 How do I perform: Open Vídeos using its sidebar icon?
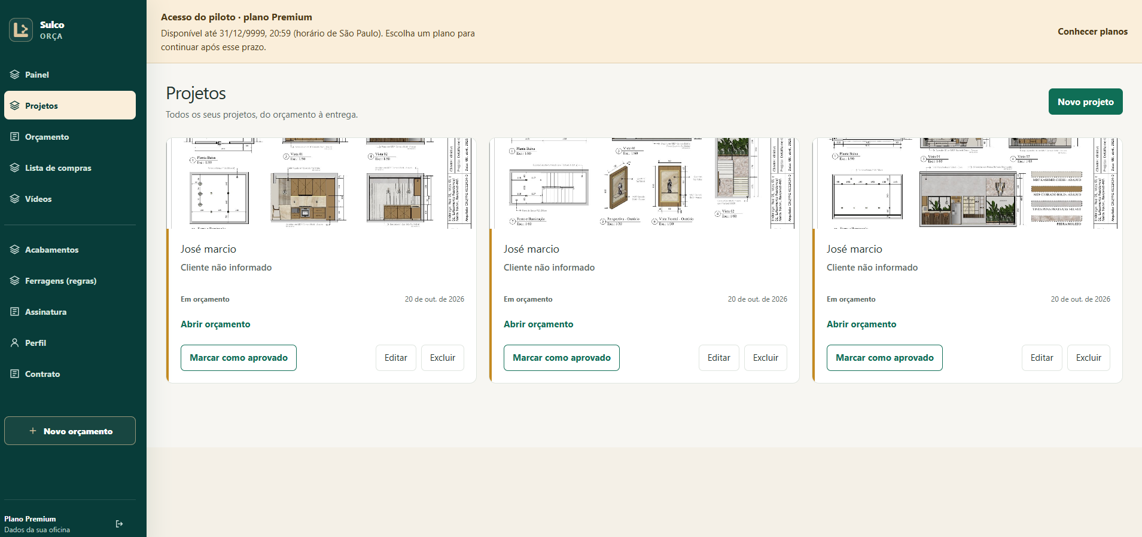coord(15,199)
